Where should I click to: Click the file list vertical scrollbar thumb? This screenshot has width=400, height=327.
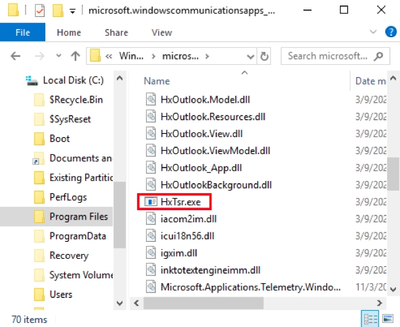(393, 174)
